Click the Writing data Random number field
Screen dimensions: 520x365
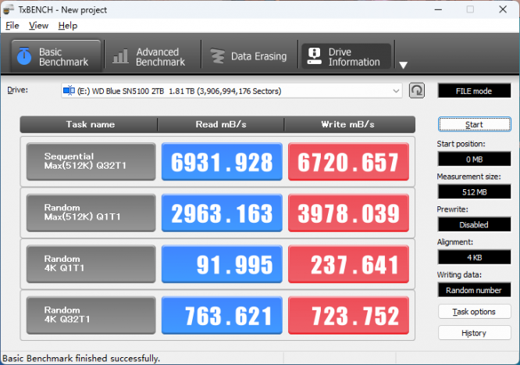tap(474, 290)
